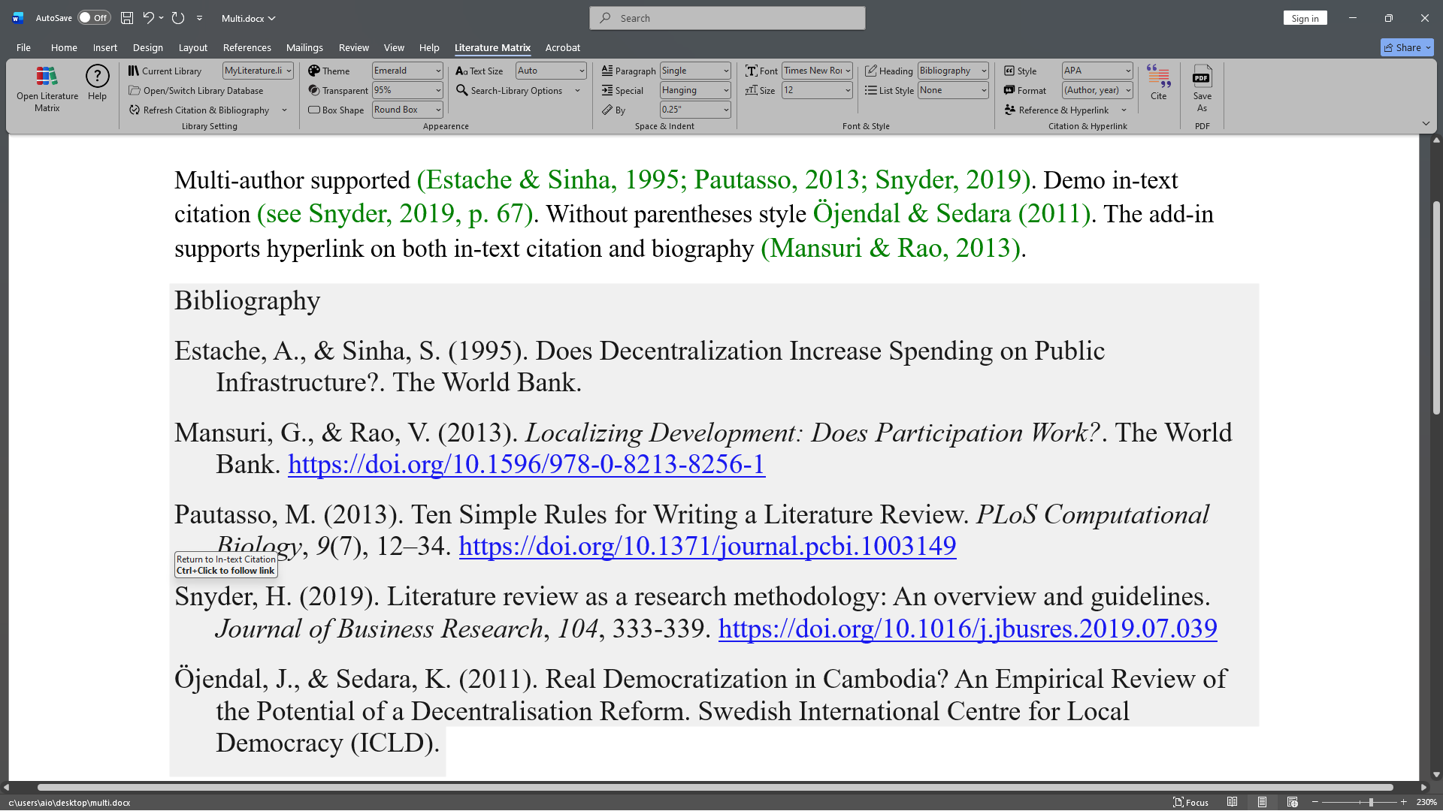Redo the last action

[178, 18]
